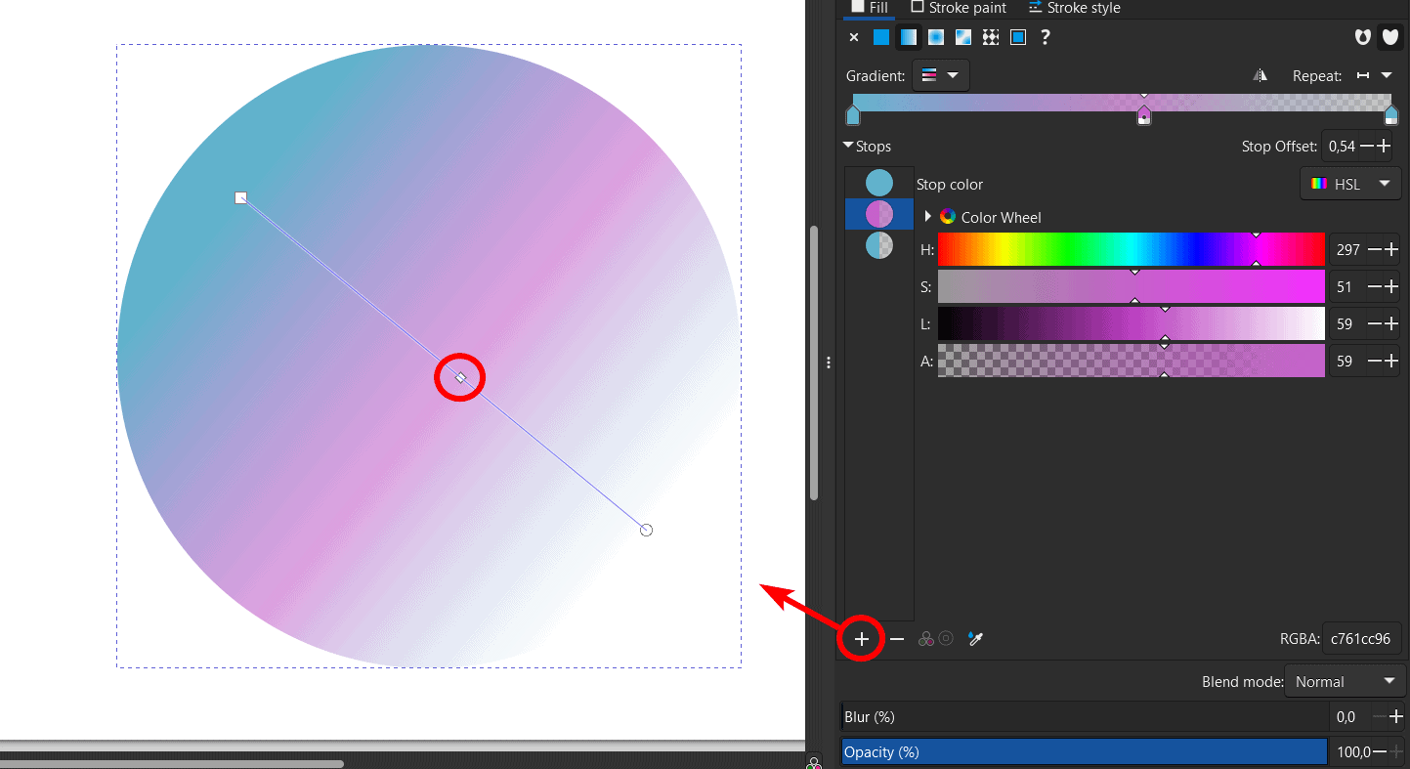Click the Opacity (%) slider bar
This screenshot has height=769, width=1410.
pyautogui.click(x=1085, y=751)
